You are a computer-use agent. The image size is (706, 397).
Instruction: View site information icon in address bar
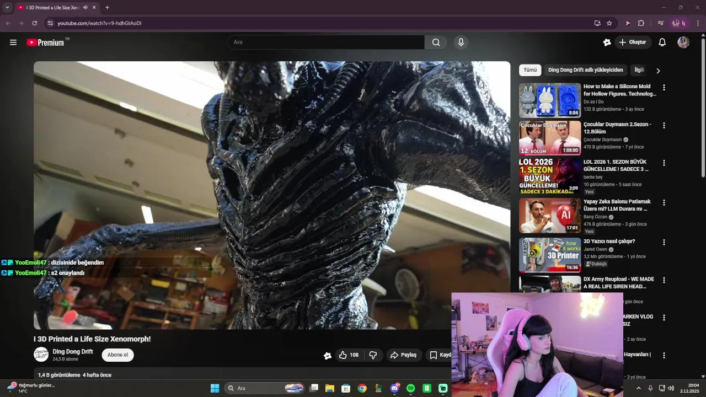[x=50, y=23]
